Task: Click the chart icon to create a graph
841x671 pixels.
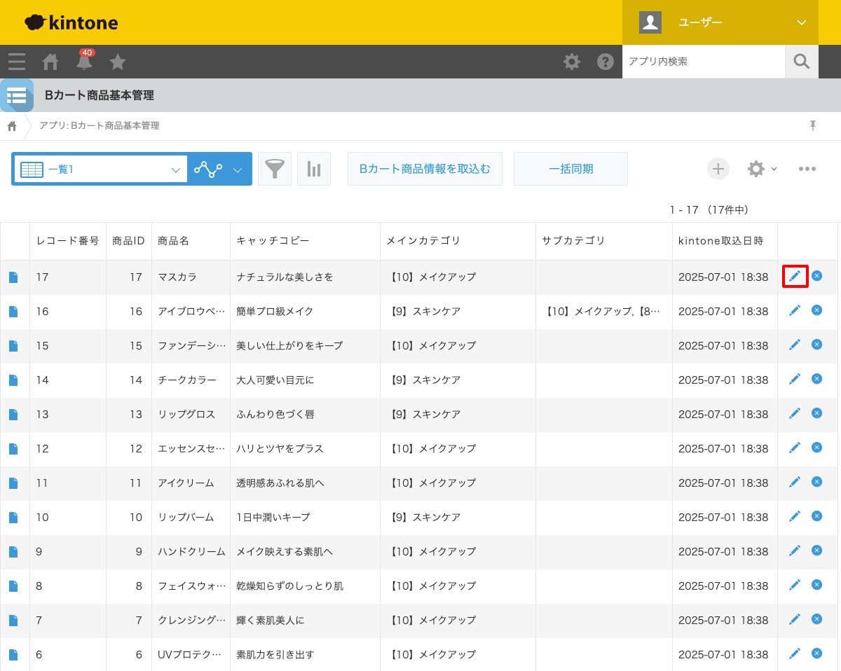Action: point(314,168)
